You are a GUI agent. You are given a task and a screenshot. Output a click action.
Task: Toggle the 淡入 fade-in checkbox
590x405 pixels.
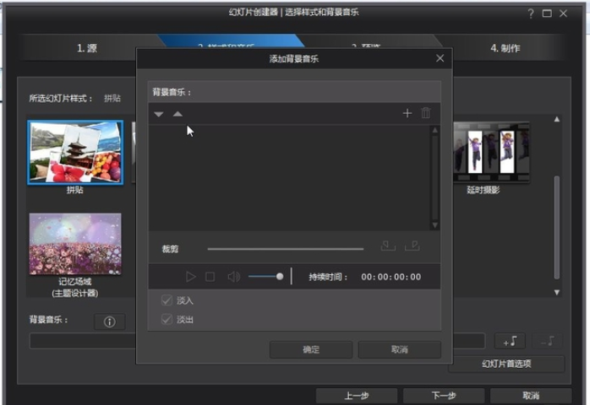167,300
